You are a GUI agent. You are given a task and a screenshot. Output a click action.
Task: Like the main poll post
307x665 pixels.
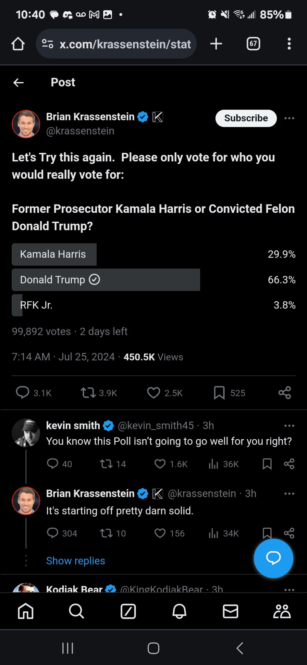point(154,393)
